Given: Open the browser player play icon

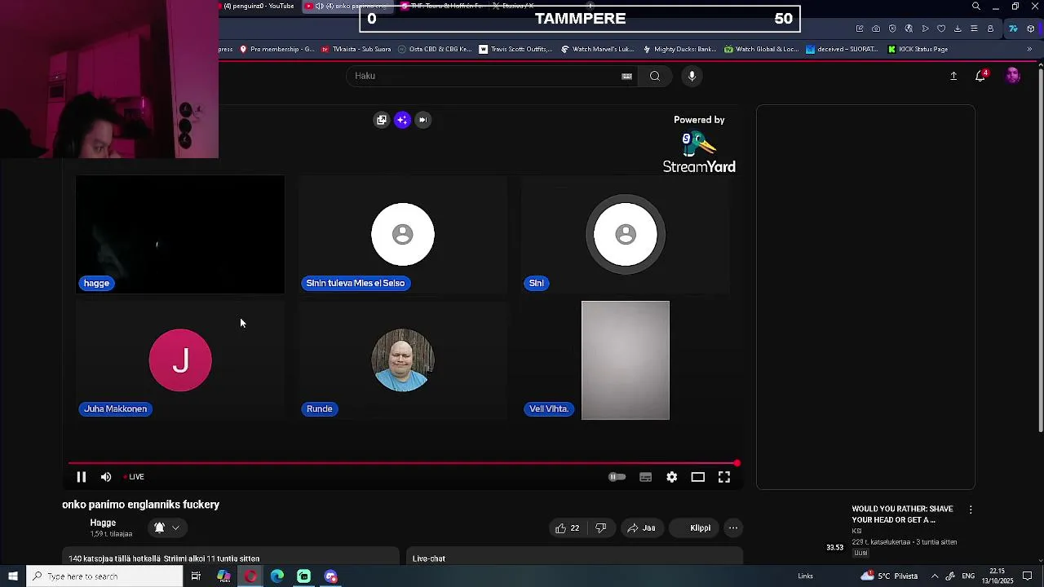Looking at the screenshot, I should click(925, 29).
